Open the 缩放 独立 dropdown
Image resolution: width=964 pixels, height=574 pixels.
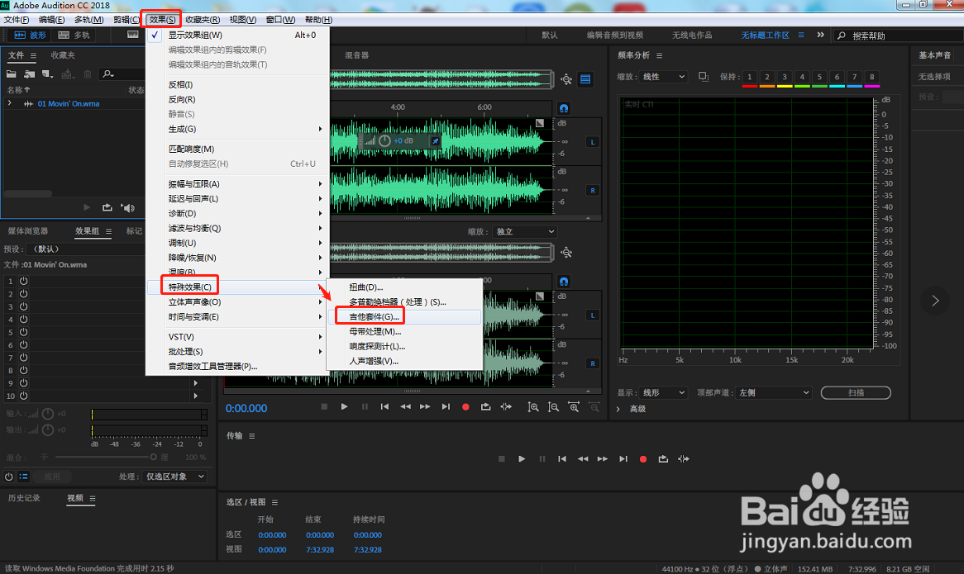pos(524,231)
